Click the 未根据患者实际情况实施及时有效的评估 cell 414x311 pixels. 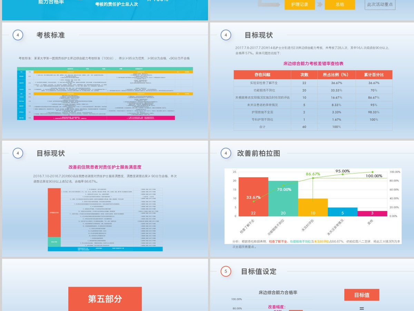262,97
